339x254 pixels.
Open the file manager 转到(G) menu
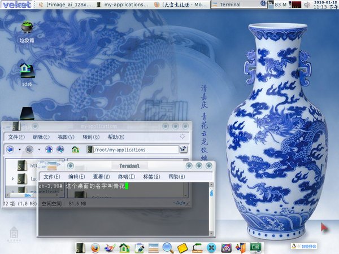[x=91, y=137]
